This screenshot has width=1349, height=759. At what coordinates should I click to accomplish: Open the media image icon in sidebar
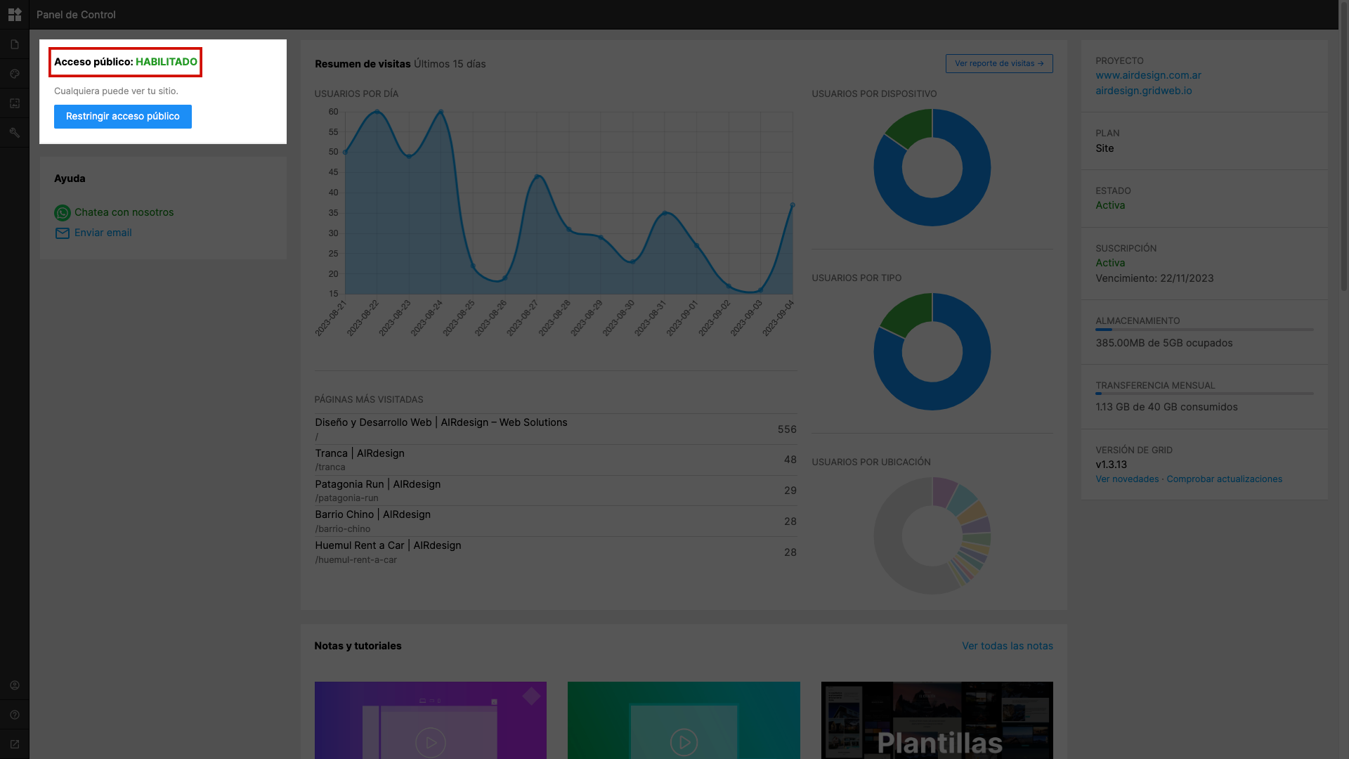tap(15, 103)
